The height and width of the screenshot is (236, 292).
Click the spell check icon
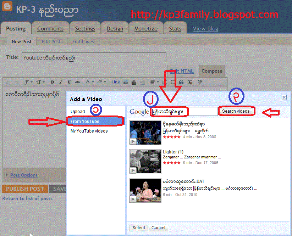pos(200,82)
